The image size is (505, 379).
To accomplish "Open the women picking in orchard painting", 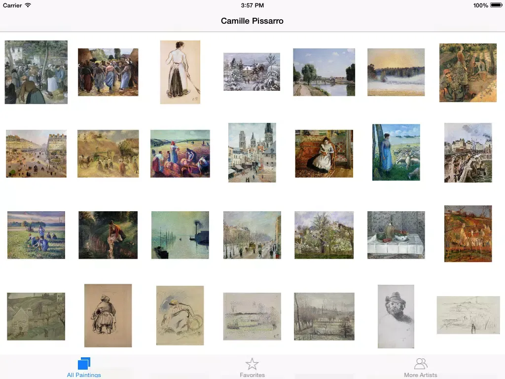I will point(468,73).
